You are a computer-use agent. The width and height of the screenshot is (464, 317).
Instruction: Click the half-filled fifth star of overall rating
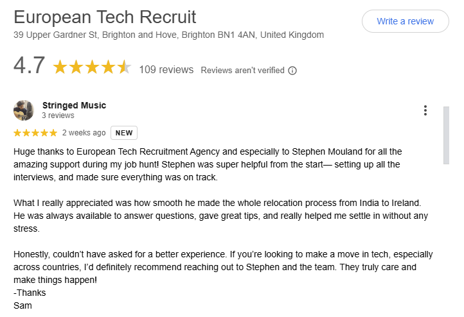click(x=124, y=67)
